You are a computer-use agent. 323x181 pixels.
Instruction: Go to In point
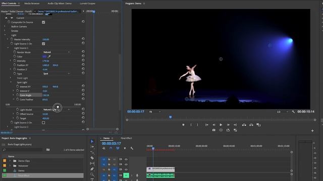(x=207, y=125)
